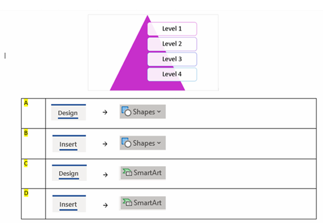Click the SmartArt icon in row C

[127, 173]
